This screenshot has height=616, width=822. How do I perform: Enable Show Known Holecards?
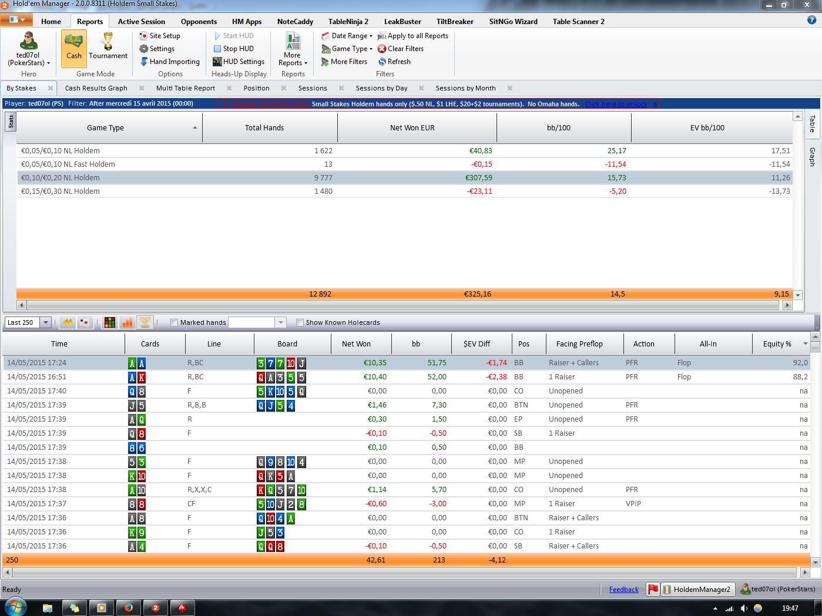pos(300,322)
